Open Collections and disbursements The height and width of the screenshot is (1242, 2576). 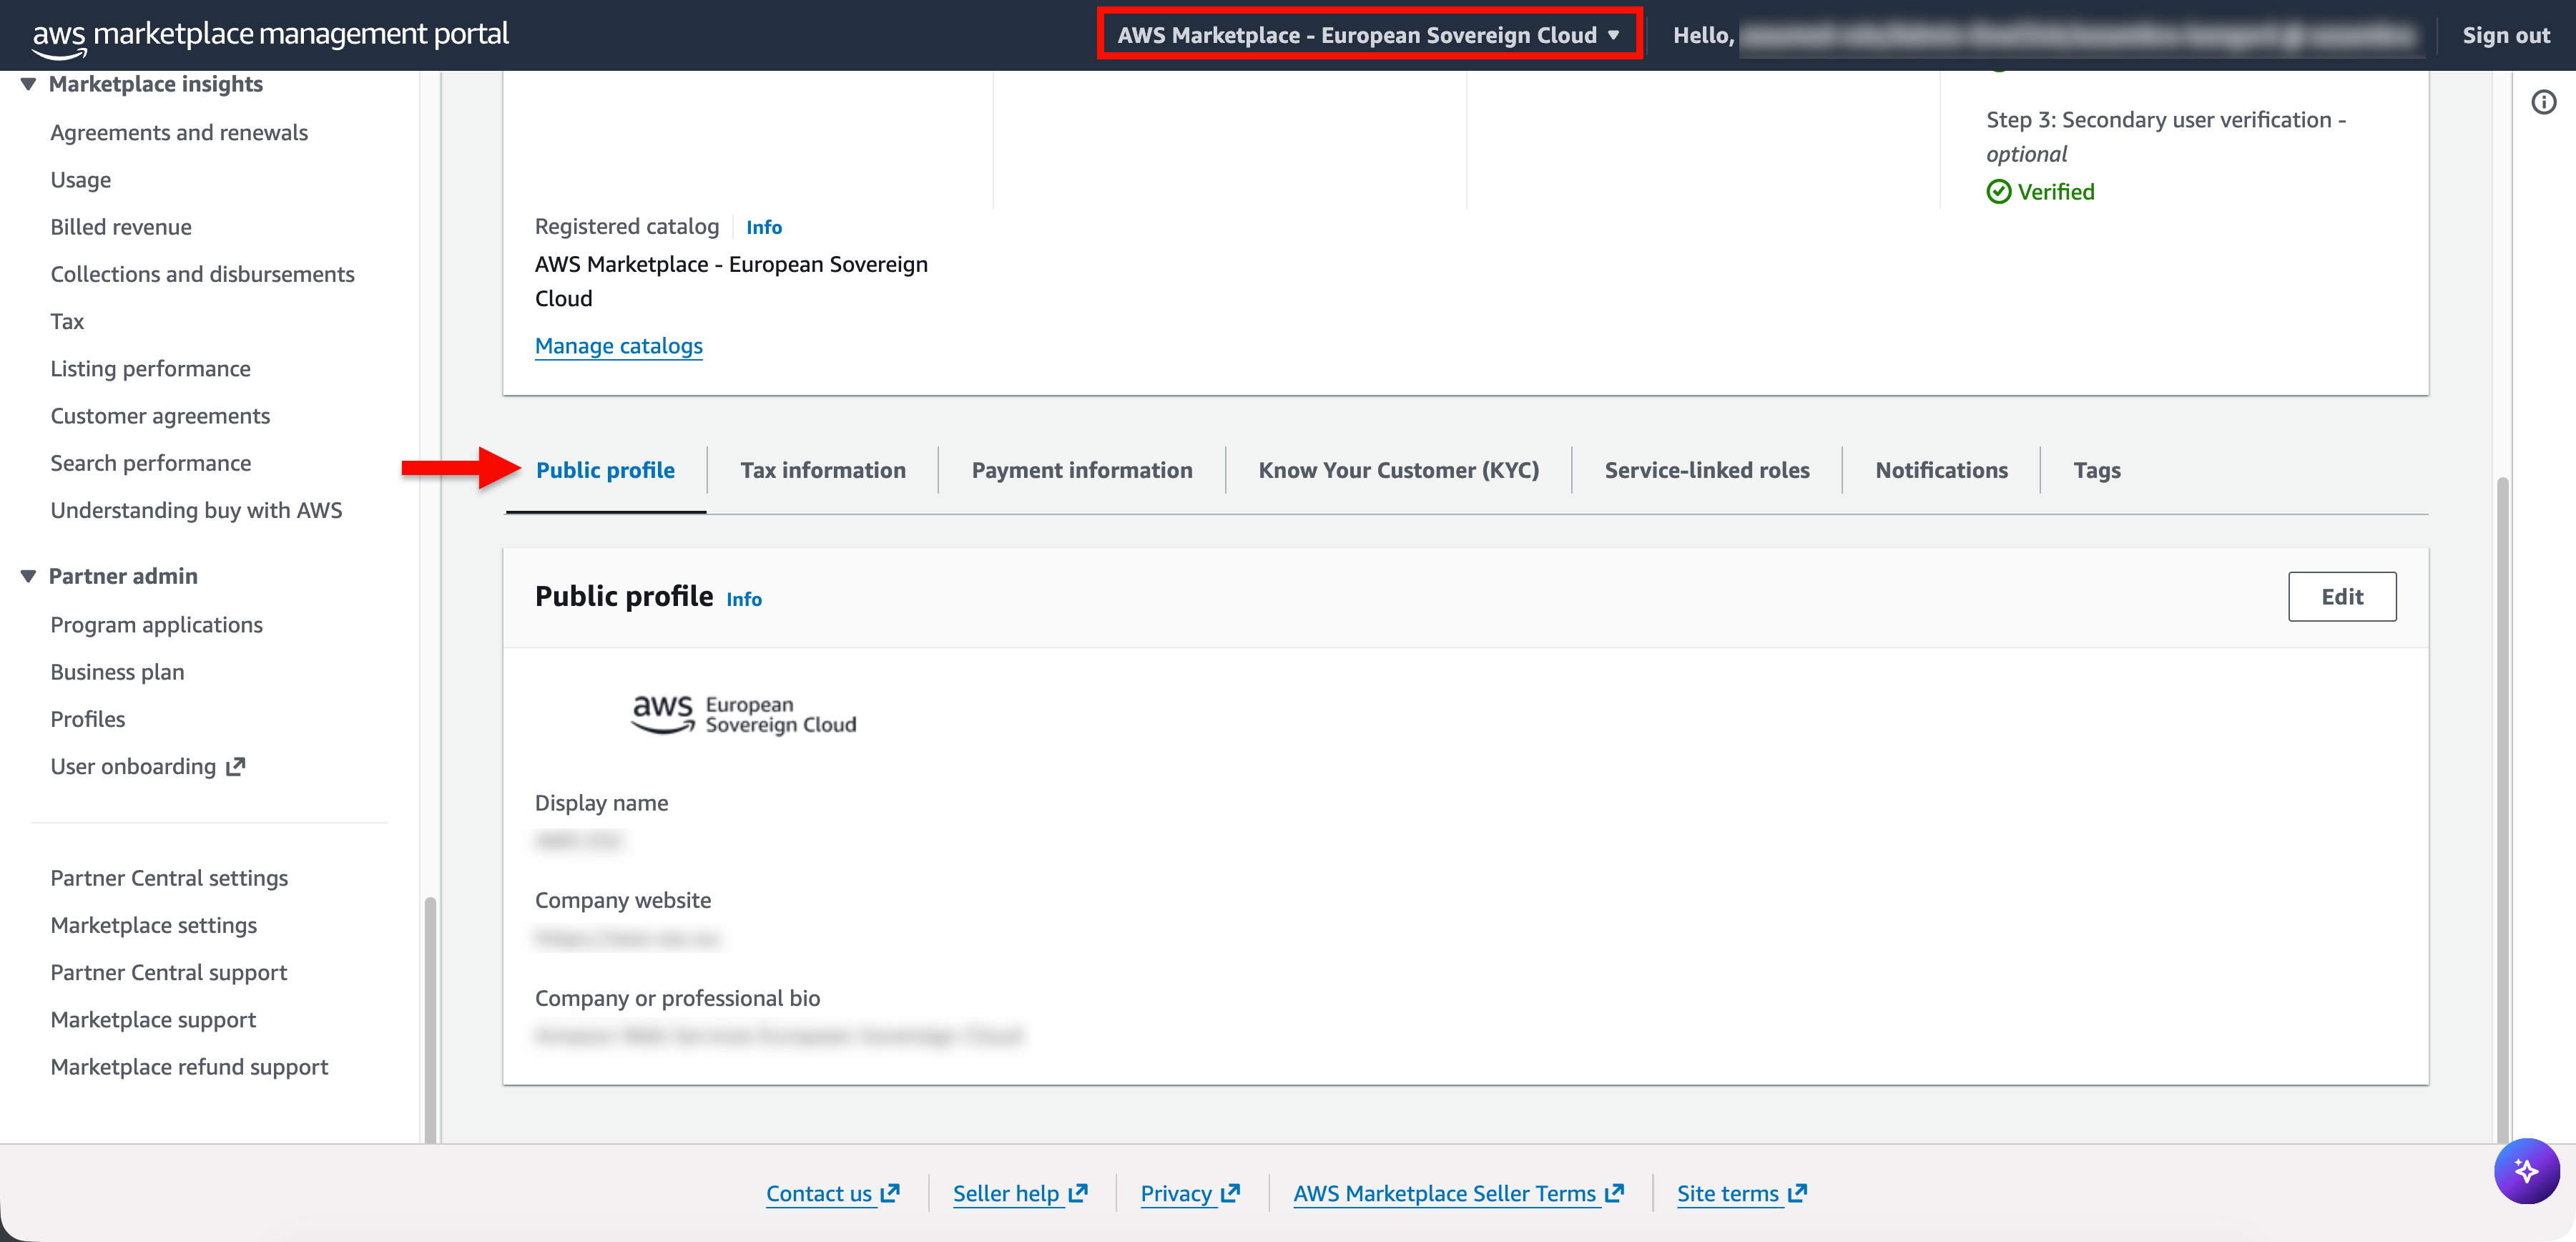click(203, 274)
